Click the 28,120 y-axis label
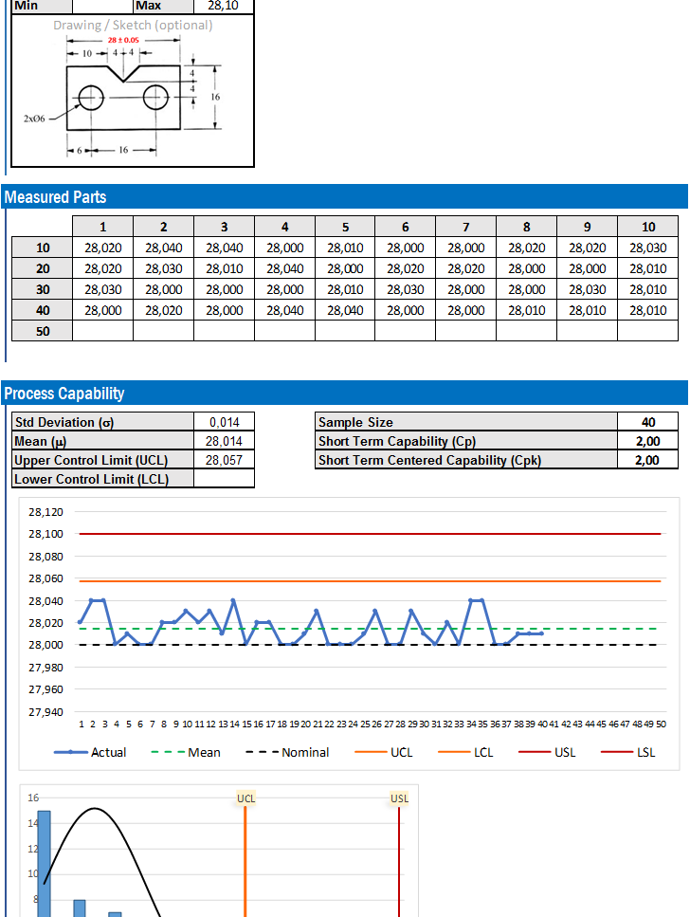 [45, 512]
